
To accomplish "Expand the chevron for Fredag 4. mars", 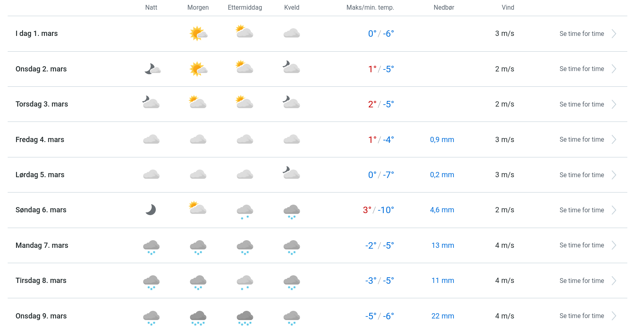I will [614, 140].
